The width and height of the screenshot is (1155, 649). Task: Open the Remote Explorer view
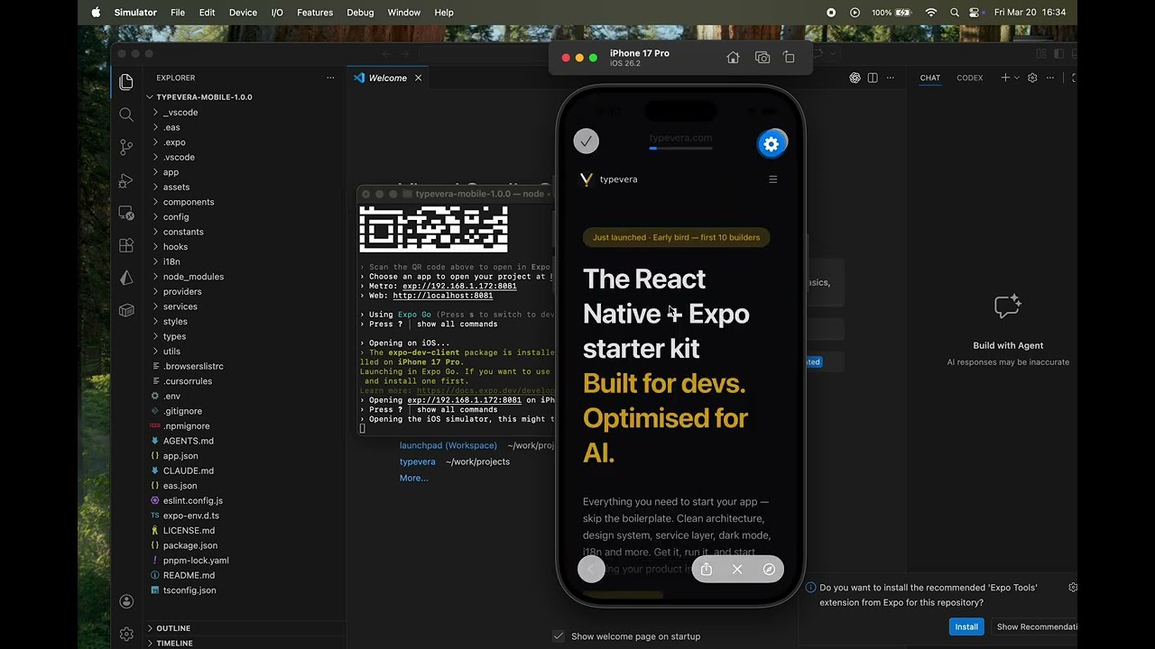pyautogui.click(x=126, y=214)
